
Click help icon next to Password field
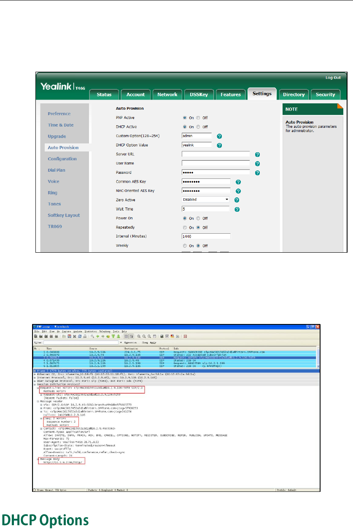click(x=257, y=173)
